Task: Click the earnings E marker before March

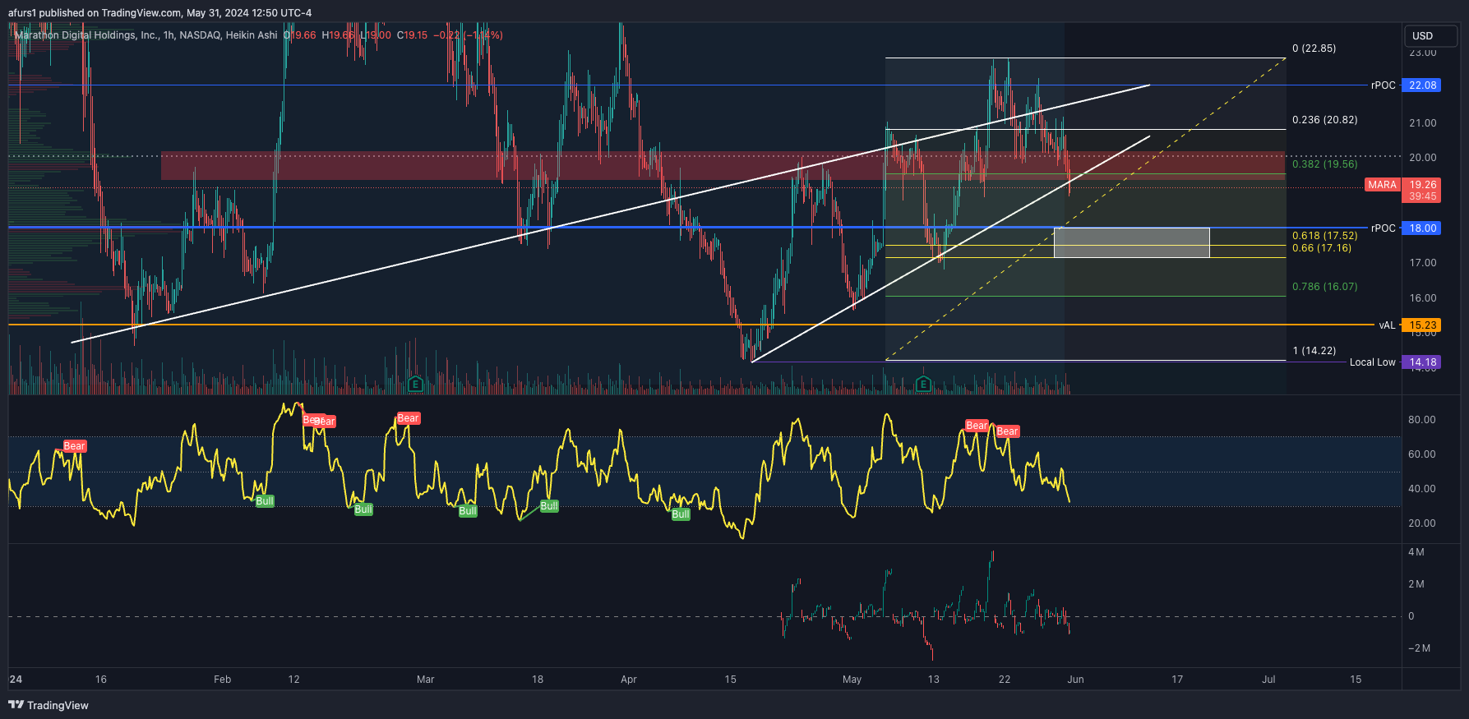Action: [415, 384]
